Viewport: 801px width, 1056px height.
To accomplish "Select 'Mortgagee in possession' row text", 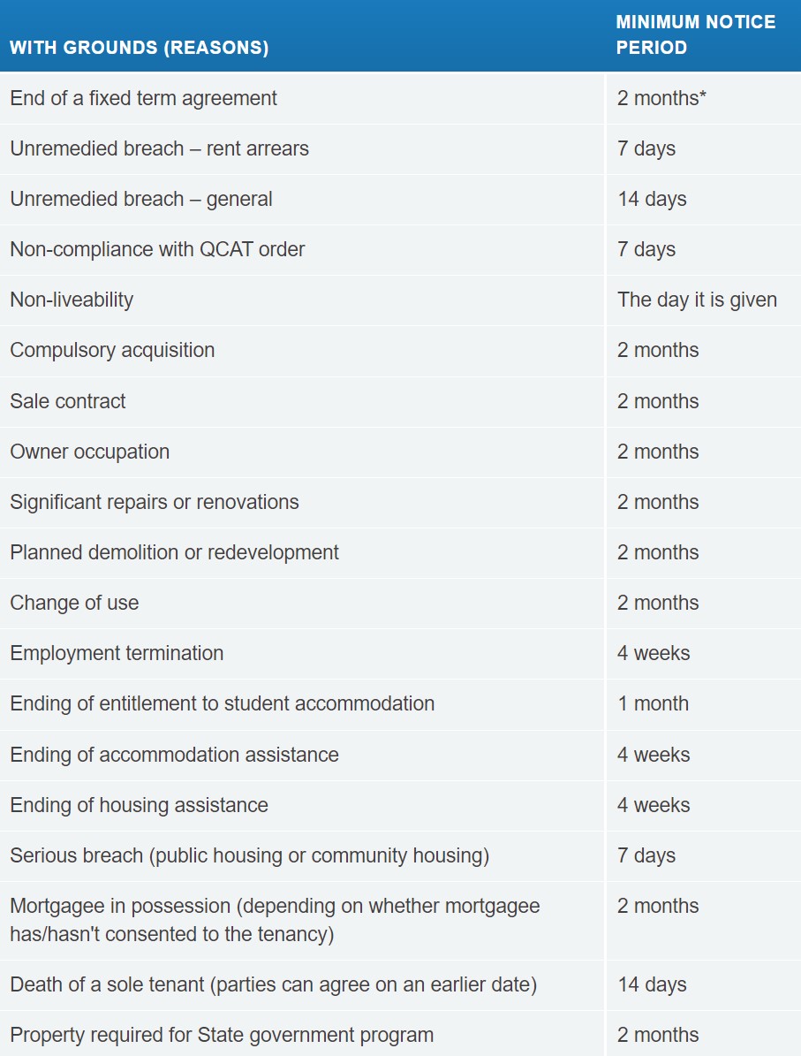I will click(276, 920).
